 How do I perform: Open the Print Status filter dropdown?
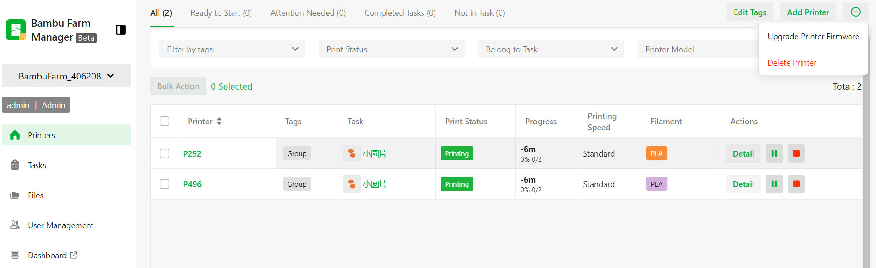392,49
